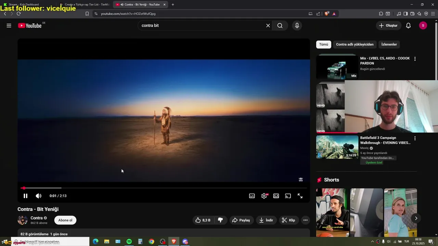Open the Shorts clip with the blonde woman
Screen dimensions: 438x246
point(400,213)
